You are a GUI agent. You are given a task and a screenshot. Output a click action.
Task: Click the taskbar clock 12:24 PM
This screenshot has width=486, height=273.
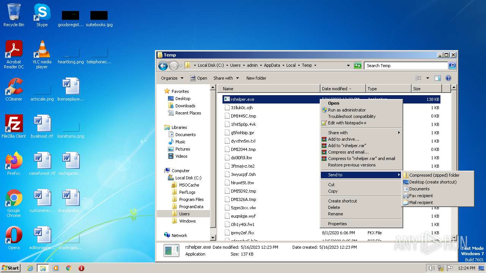[466, 268]
